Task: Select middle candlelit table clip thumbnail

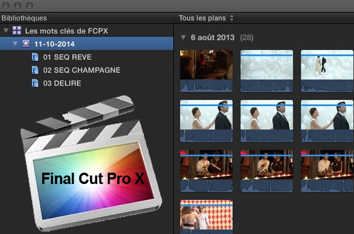Action: coord(267,171)
